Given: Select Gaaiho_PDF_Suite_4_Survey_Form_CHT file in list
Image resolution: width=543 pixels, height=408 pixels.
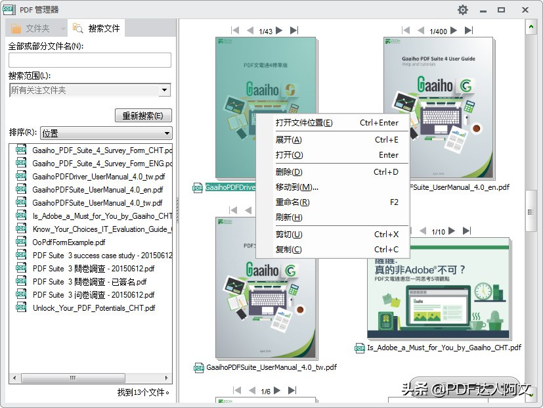Looking at the screenshot, I should point(102,150).
